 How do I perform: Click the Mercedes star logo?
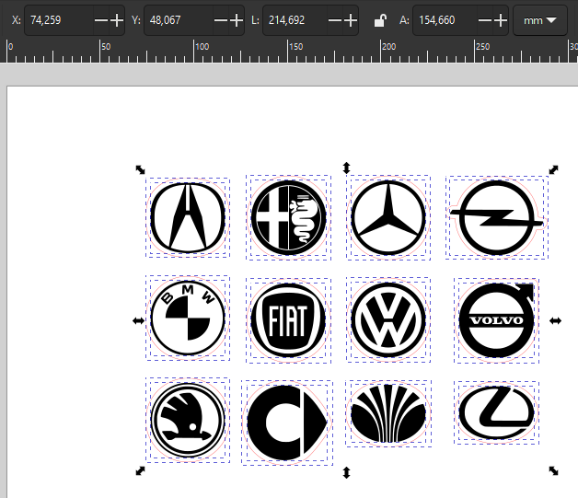point(388,217)
